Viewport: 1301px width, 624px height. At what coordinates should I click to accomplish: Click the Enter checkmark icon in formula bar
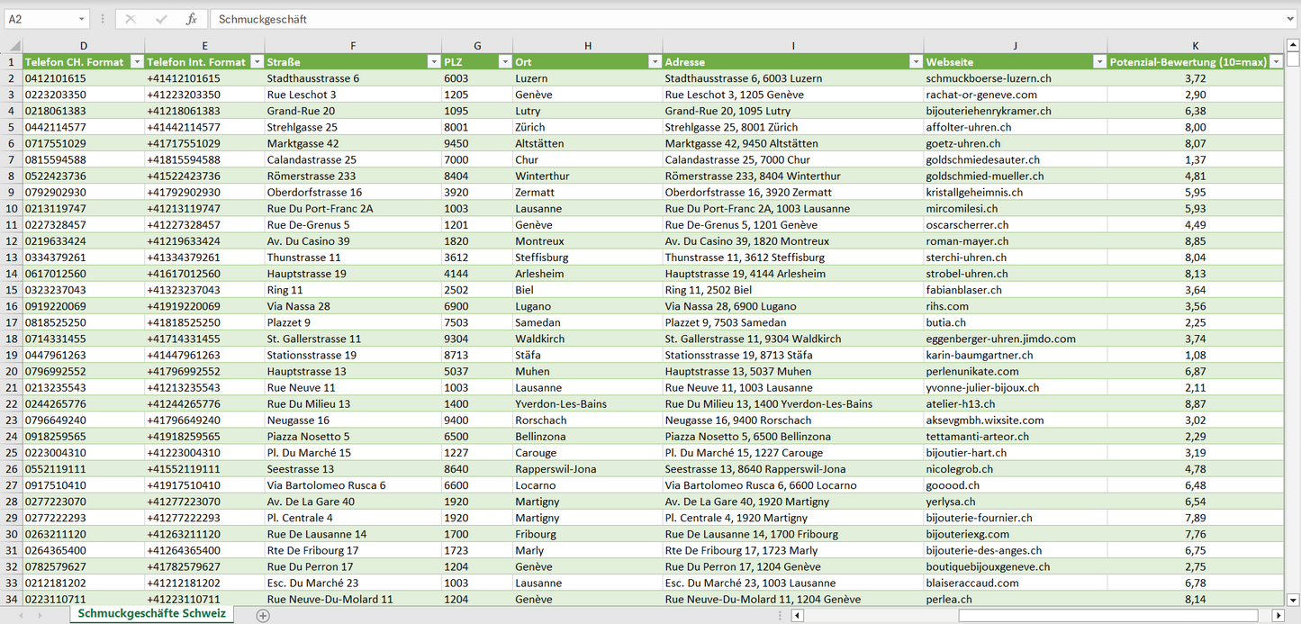pyautogui.click(x=161, y=19)
